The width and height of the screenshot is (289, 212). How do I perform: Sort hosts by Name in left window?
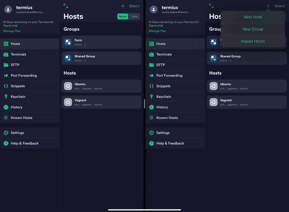[122, 16]
